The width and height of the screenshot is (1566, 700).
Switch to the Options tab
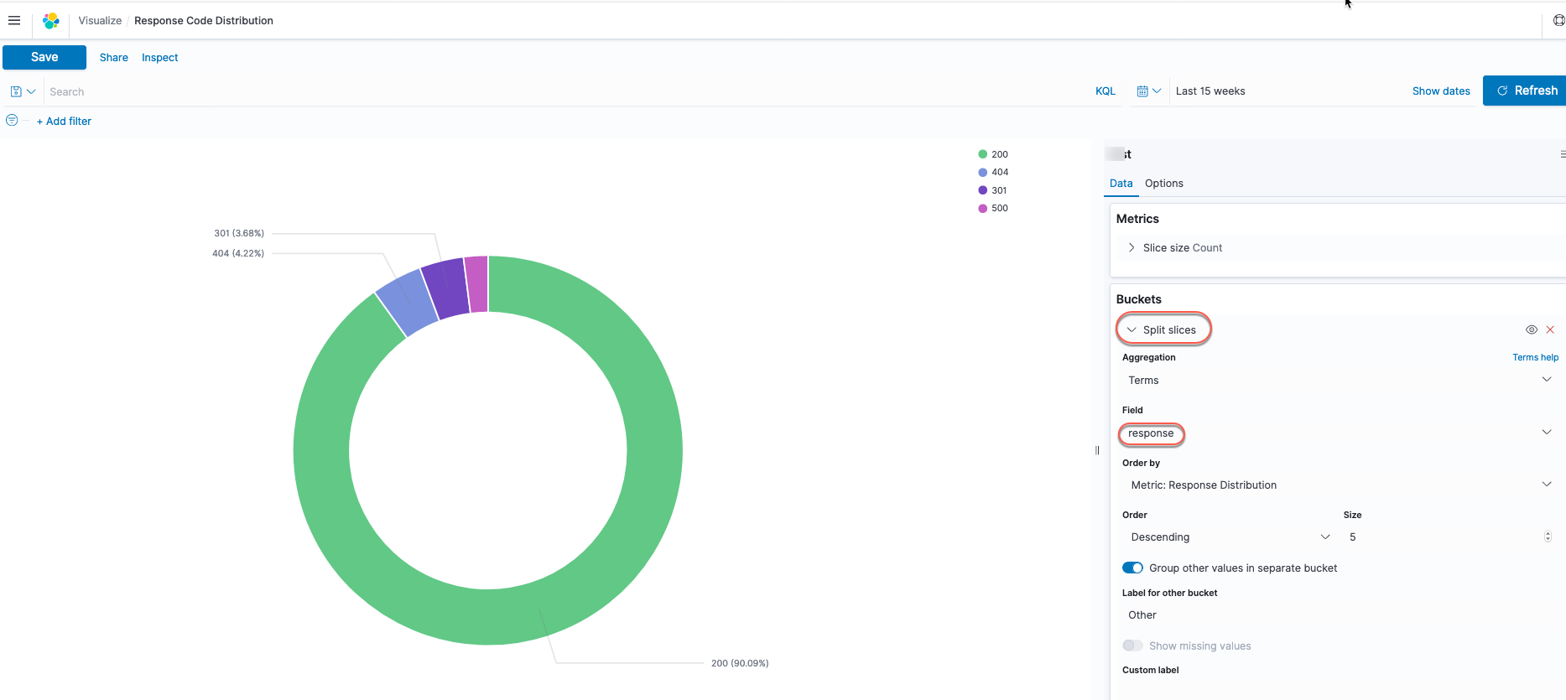click(1164, 184)
